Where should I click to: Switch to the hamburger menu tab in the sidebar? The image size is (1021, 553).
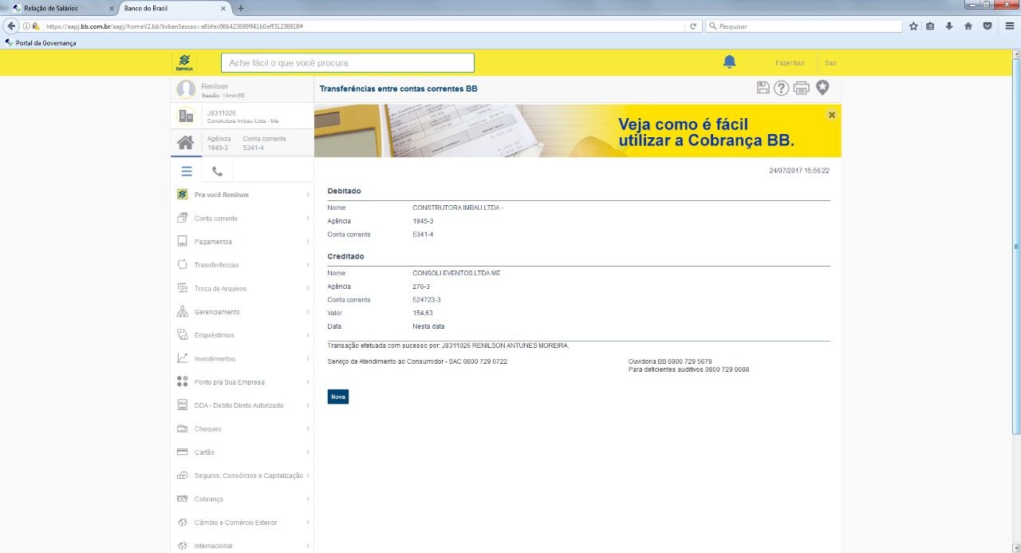186,171
